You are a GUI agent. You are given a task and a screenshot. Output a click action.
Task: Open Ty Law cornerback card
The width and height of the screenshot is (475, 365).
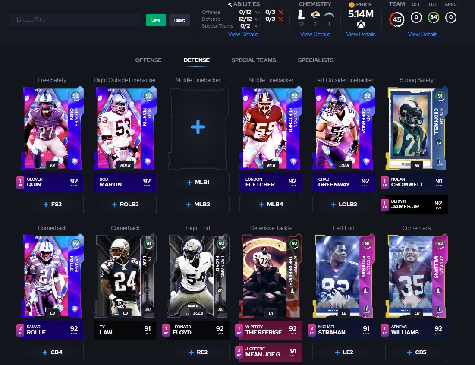pos(125,276)
